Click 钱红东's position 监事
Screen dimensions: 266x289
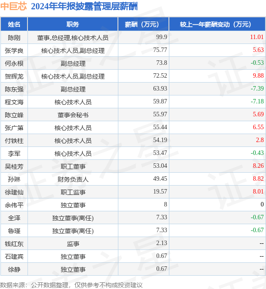point(73,244)
